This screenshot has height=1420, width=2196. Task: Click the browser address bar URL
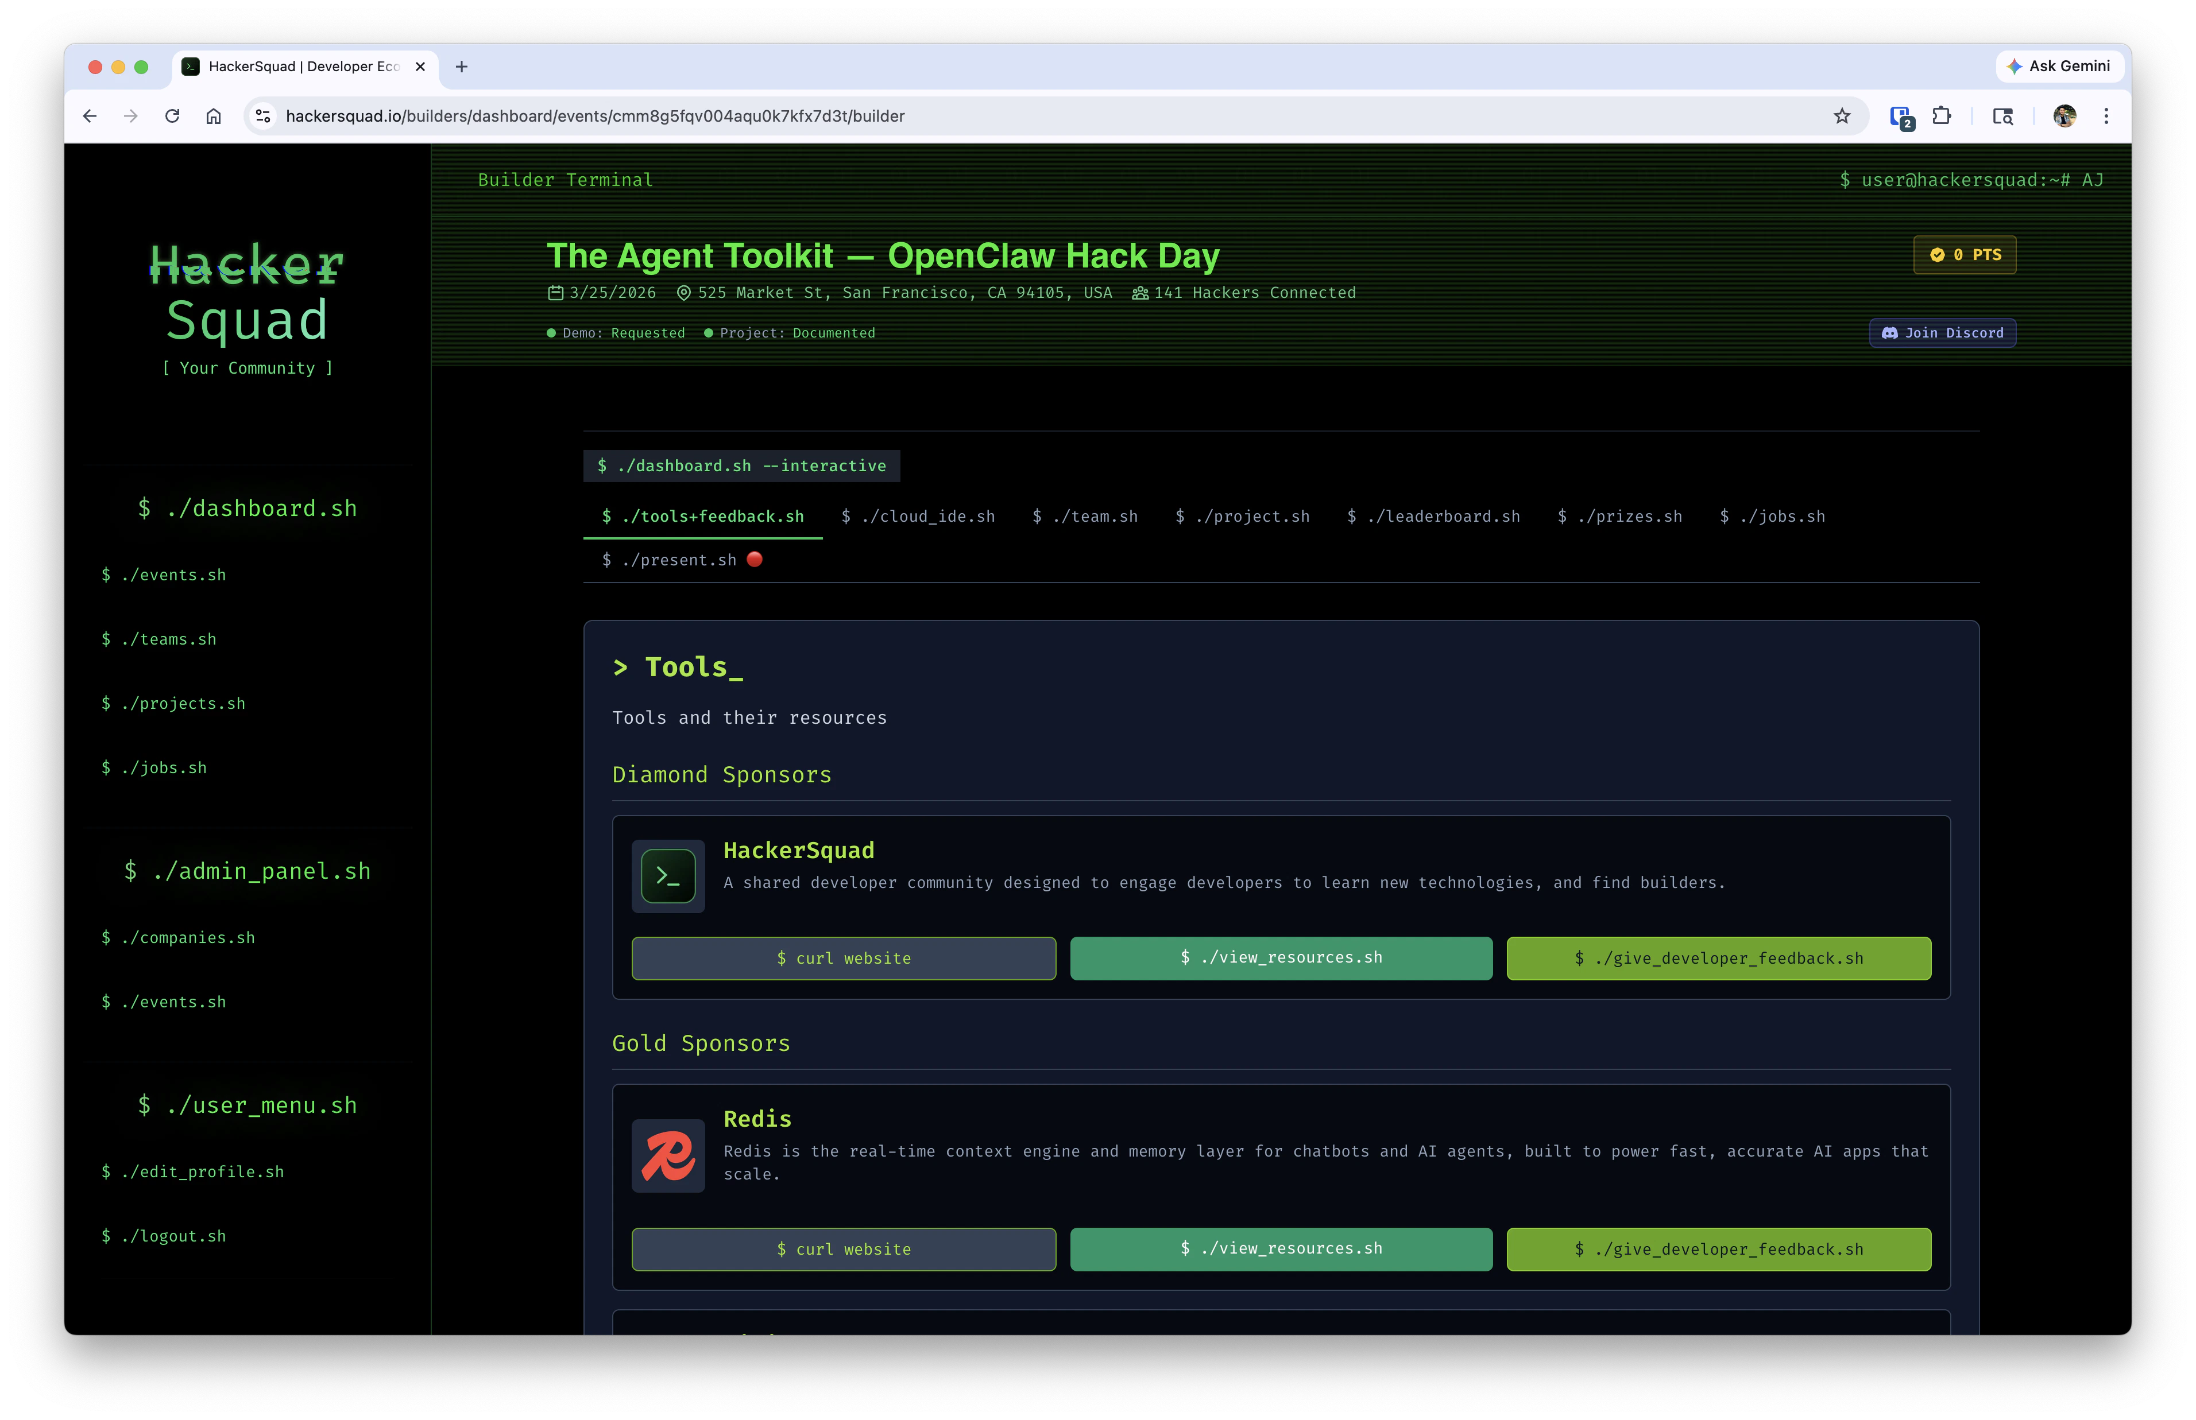pos(595,115)
